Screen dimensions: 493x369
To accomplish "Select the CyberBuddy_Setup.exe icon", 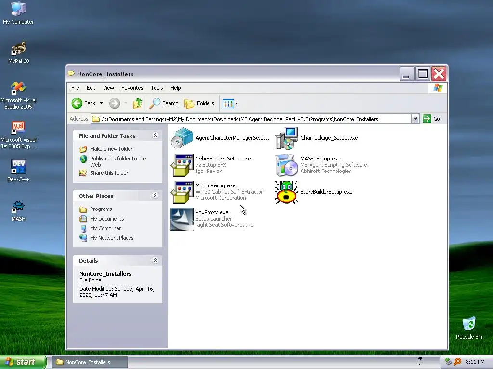I will [182, 165].
